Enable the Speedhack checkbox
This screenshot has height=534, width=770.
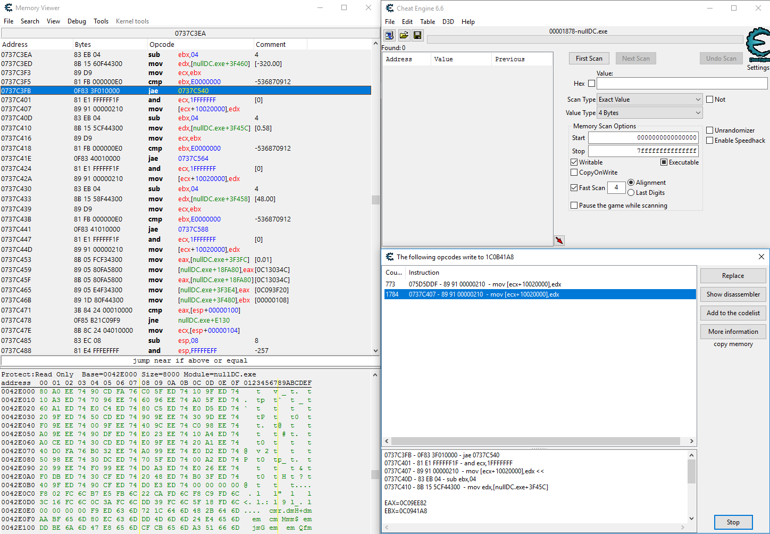point(710,141)
